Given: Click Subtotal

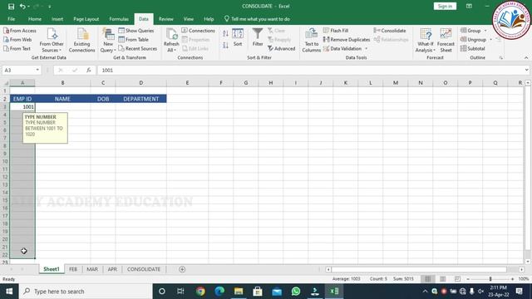Looking at the screenshot, I should click(473, 48).
